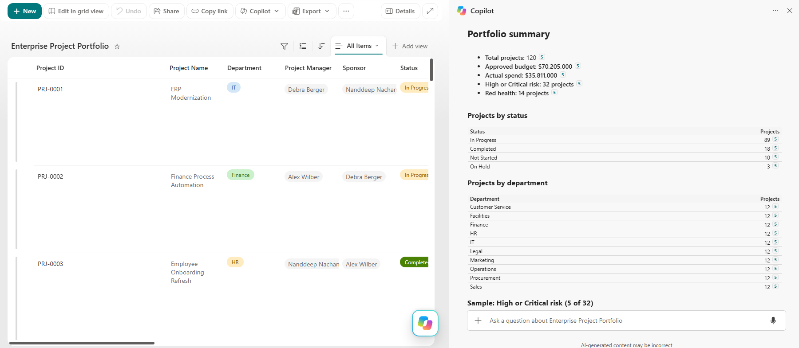Open the group by icon
This screenshot has height=348, width=799.
coord(303,46)
